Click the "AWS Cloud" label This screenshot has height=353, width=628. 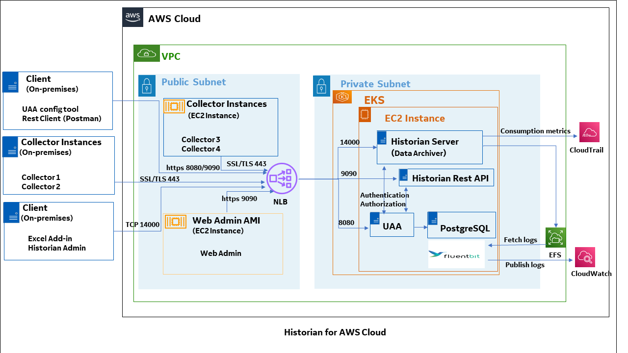pos(175,19)
